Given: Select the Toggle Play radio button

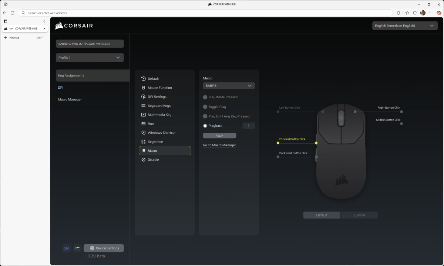Looking at the screenshot, I should 205,107.
